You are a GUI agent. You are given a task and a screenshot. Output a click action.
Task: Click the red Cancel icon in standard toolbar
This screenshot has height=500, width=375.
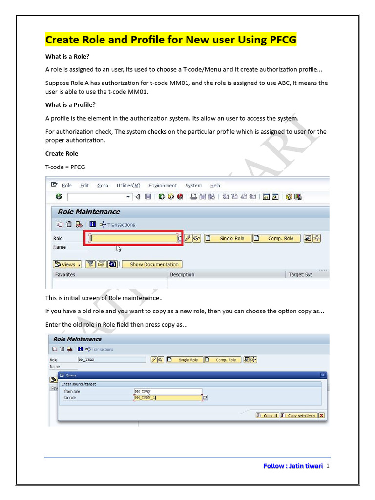pyautogui.click(x=180, y=197)
